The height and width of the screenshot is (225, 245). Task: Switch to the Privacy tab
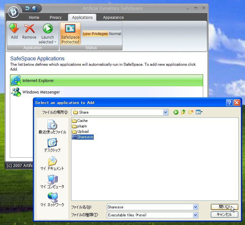56,17
